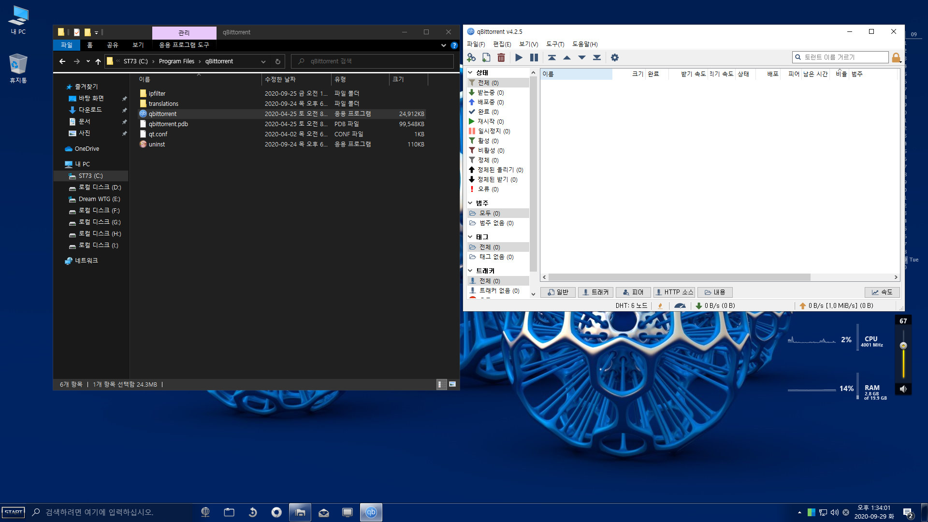Expand the Explorer ribbon chevron

point(443,45)
